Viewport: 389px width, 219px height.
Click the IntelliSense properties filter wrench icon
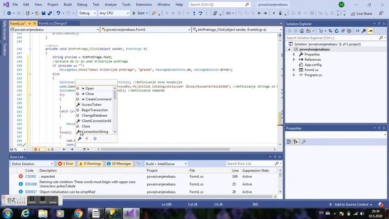[80, 139]
